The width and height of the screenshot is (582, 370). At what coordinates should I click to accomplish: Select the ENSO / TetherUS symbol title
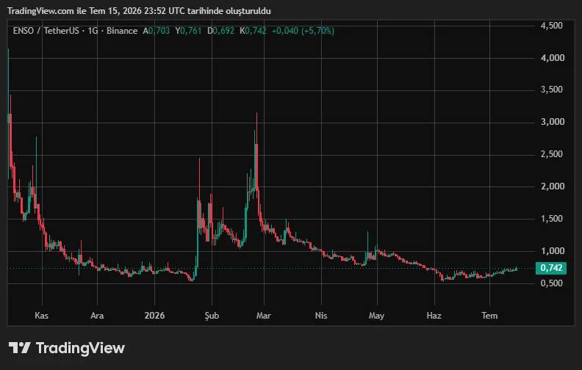46,31
